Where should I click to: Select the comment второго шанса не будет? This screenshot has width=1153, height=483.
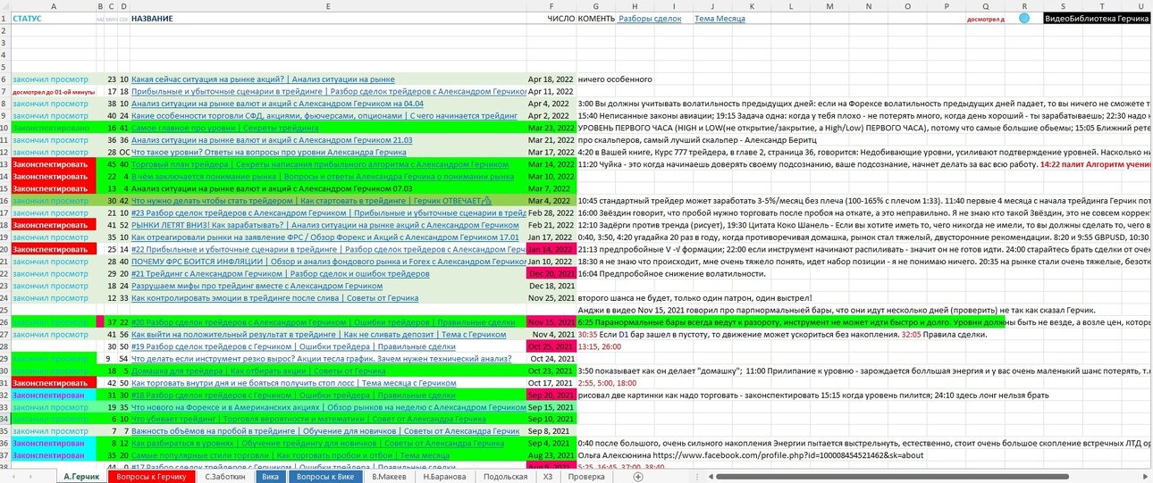point(694,297)
